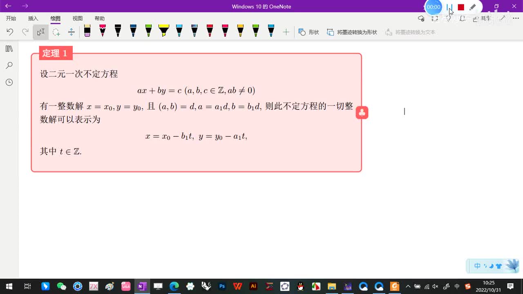Pick the green pen beside the yellow highlighter
The height and width of the screenshot is (294, 523).
pyautogui.click(x=148, y=31)
